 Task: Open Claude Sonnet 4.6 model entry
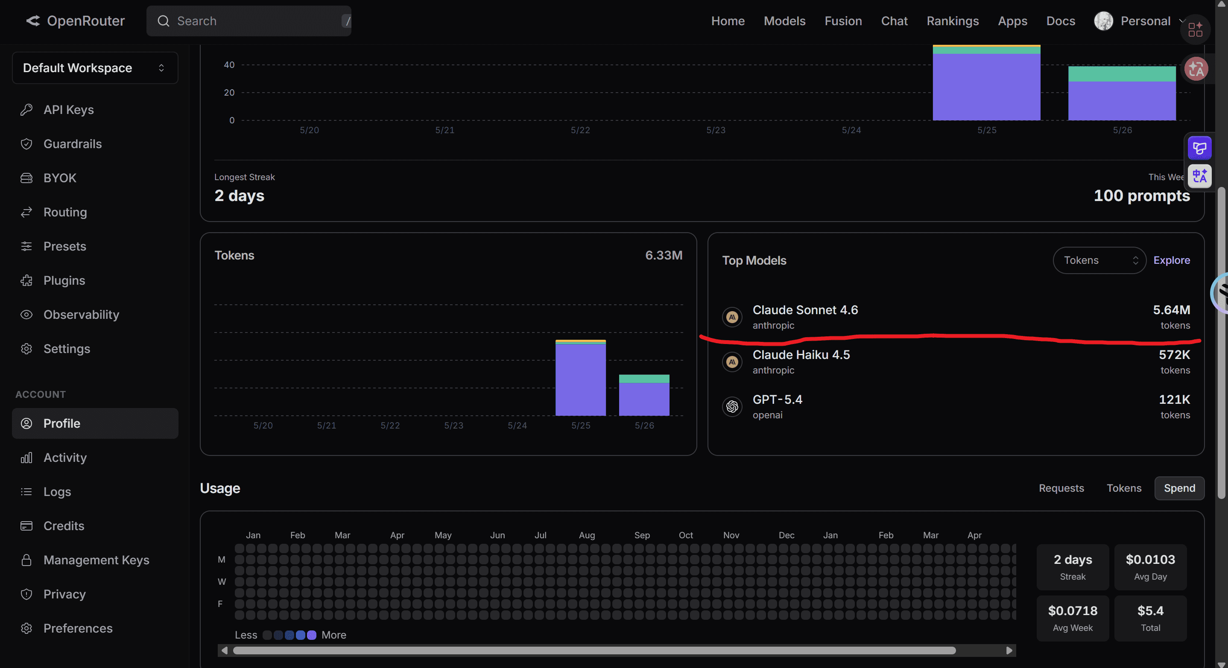956,317
